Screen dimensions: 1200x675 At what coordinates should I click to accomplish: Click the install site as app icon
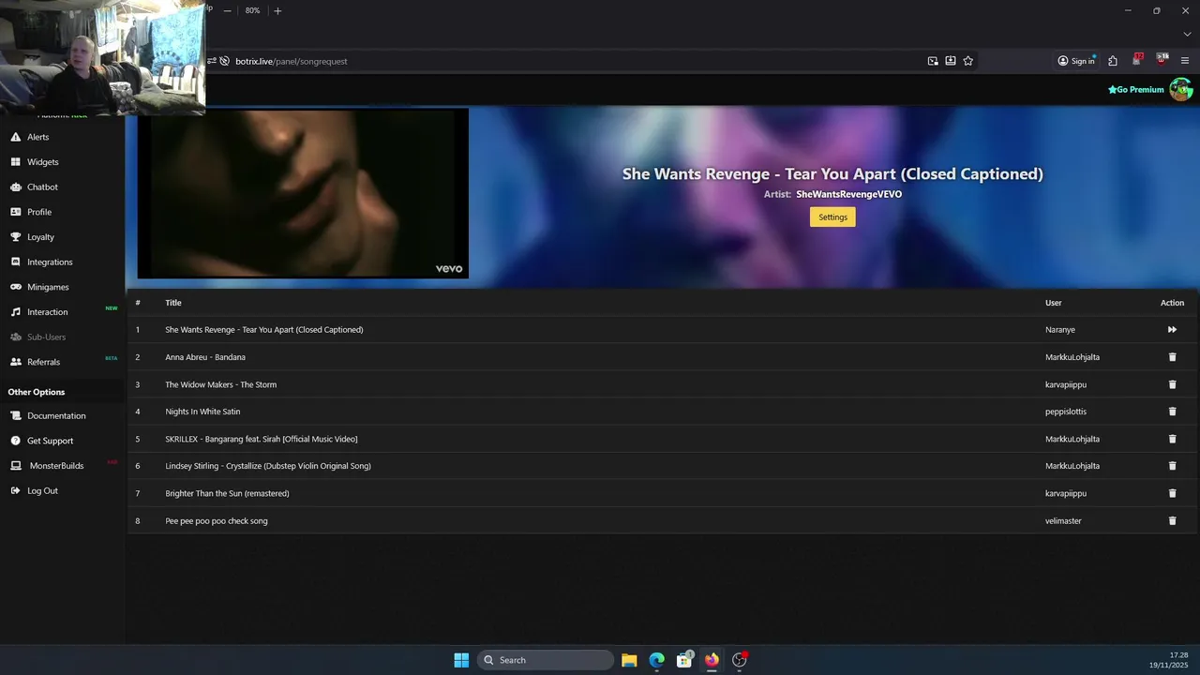pyautogui.click(x=951, y=61)
